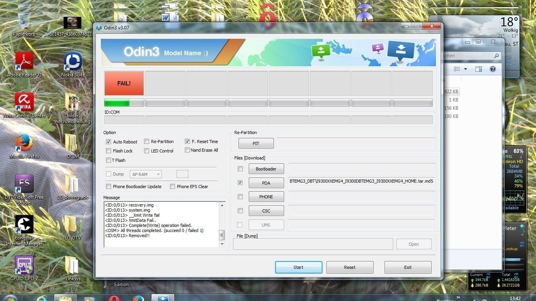Click the PDA file button
536x301 pixels.
point(266,183)
